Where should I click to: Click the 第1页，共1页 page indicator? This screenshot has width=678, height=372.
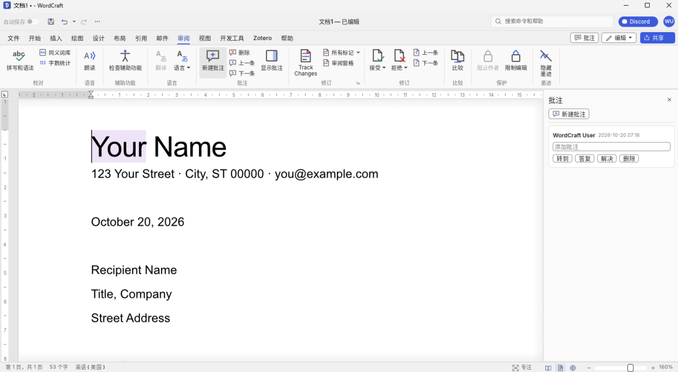[x=24, y=367]
